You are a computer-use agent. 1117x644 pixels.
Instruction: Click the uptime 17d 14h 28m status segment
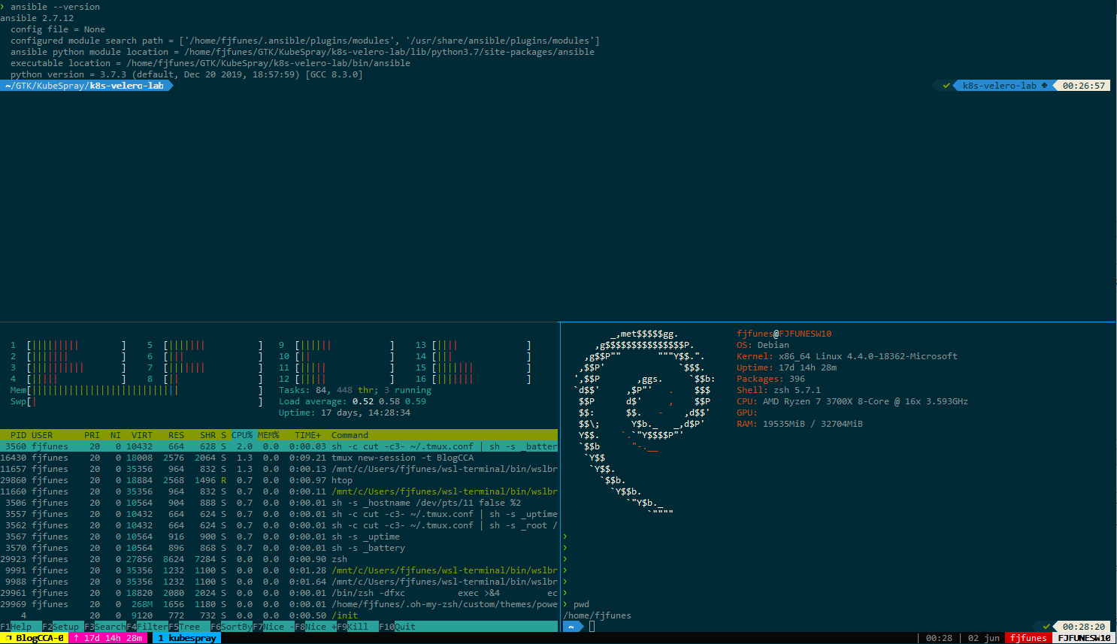(109, 638)
